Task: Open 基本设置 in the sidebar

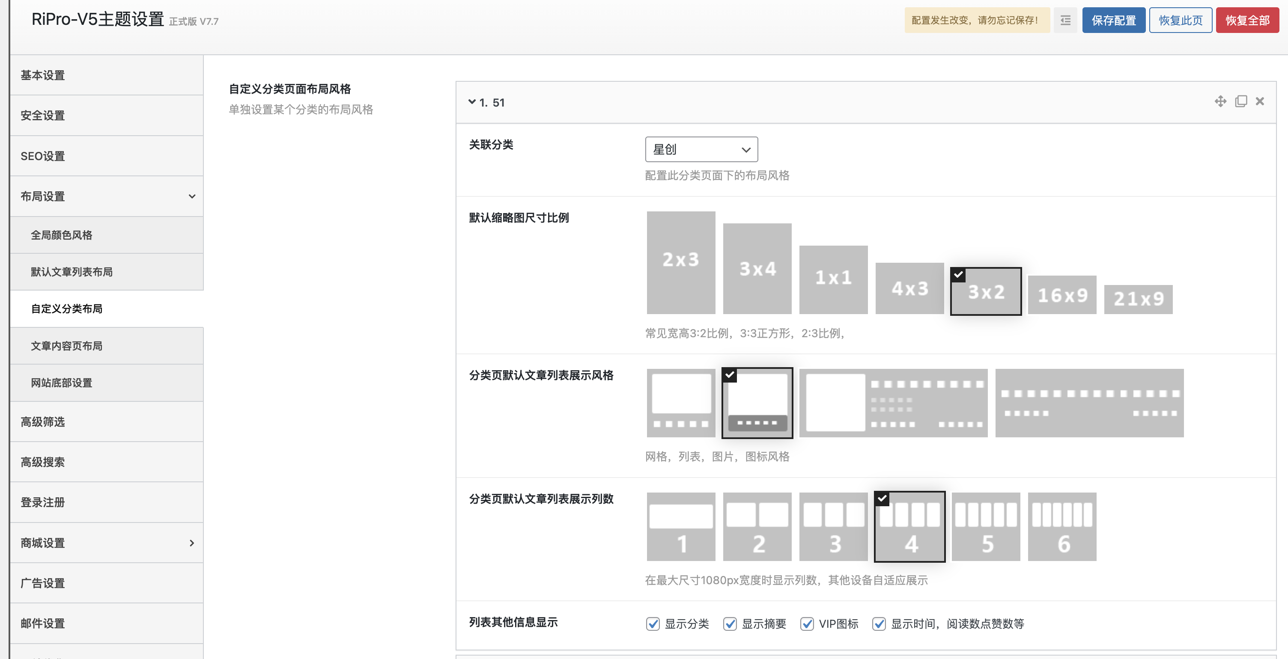Action: click(x=107, y=75)
